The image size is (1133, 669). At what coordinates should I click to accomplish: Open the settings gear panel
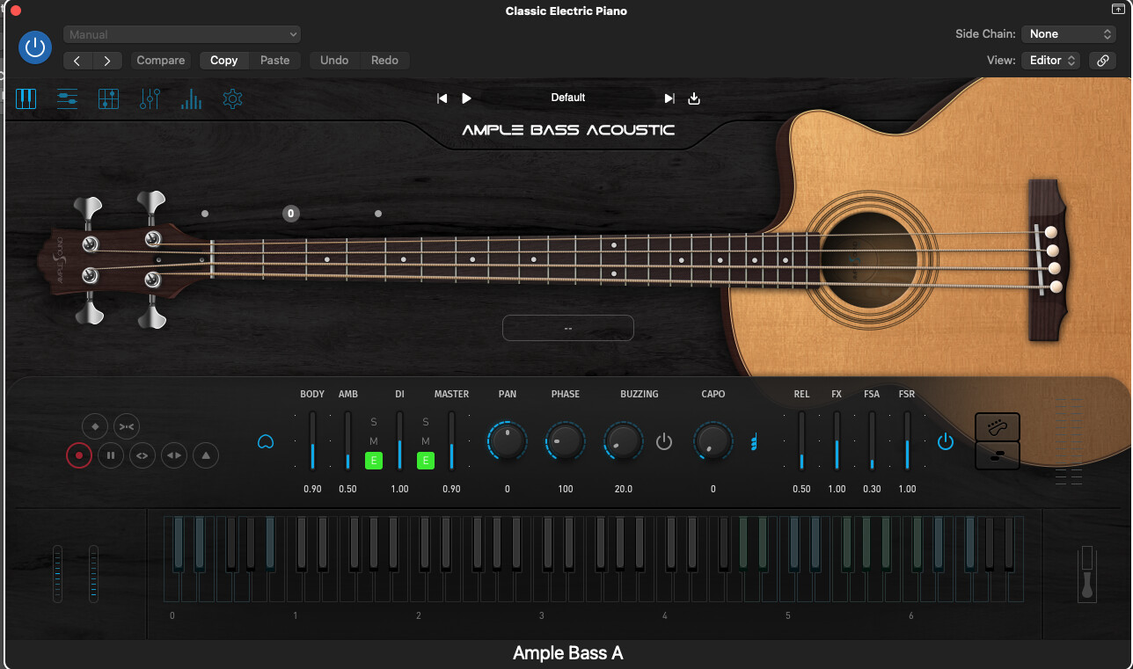pos(232,98)
